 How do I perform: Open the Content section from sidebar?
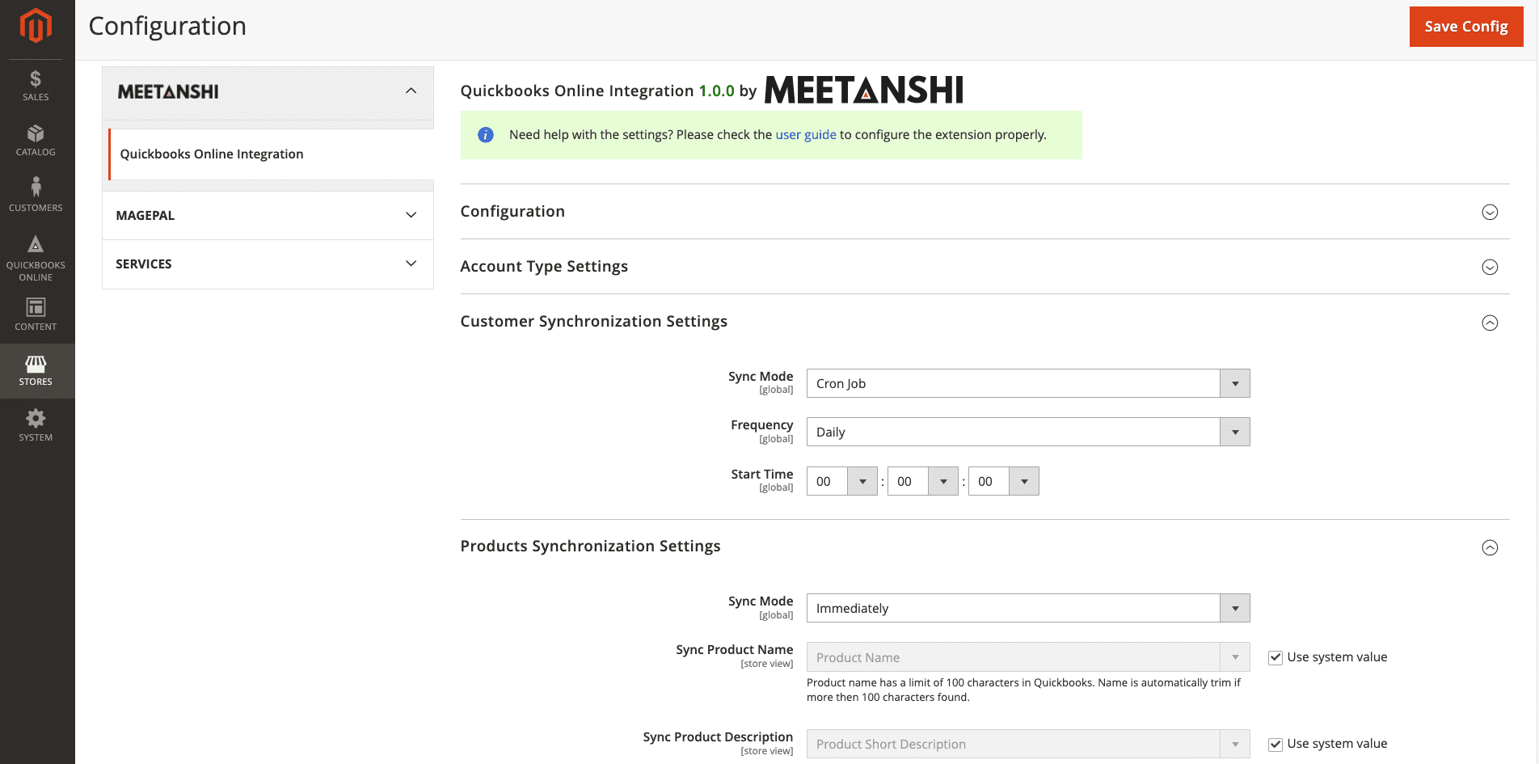36,312
